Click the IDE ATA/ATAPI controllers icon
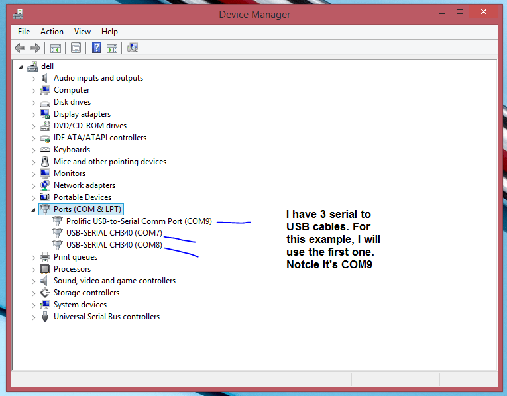 tap(45, 138)
